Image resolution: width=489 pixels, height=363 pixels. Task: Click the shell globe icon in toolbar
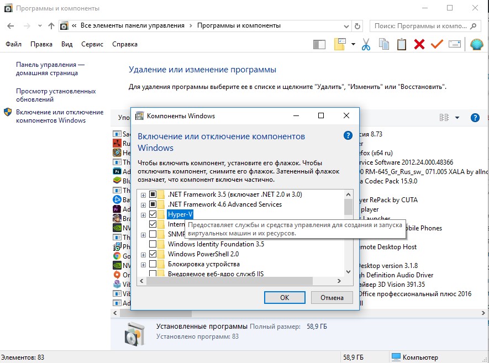[476, 44]
